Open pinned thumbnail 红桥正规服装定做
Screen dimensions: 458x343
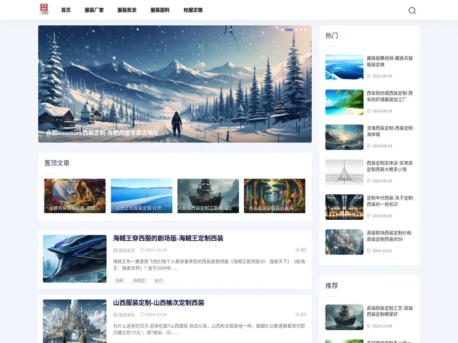(x=142, y=196)
